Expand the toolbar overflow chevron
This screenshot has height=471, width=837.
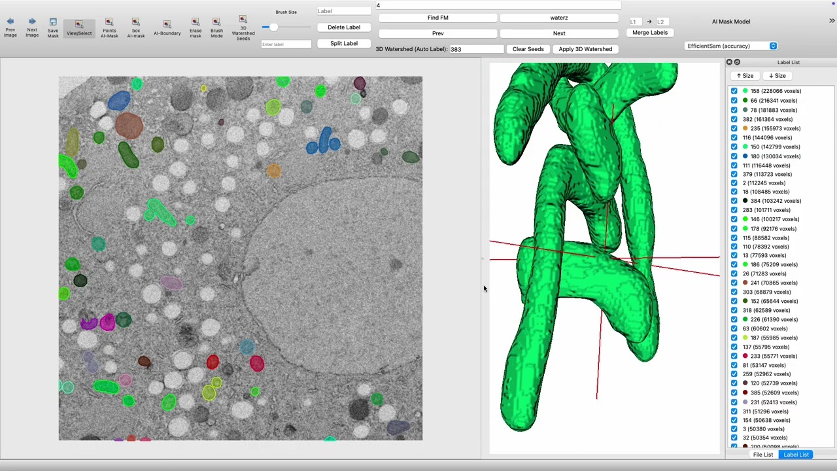point(832,21)
